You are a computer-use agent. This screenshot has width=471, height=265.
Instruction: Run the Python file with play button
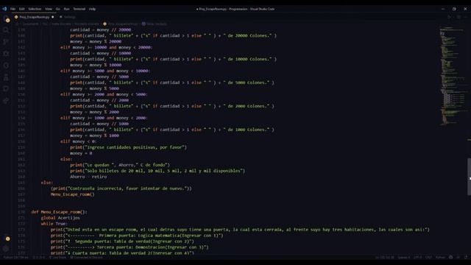449,17
